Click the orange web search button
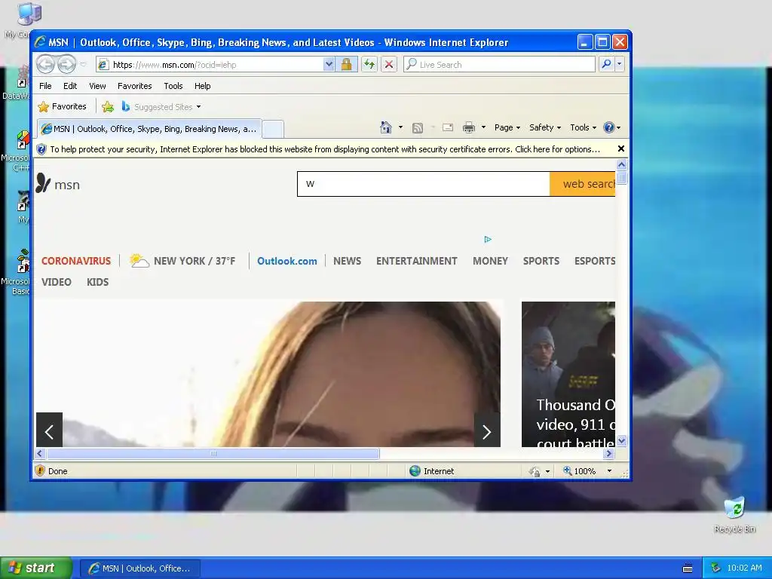The width and height of the screenshot is (772, 579). (583, 184)
